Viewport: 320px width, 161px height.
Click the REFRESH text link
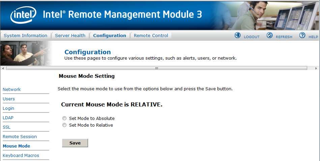click(284, 37)
